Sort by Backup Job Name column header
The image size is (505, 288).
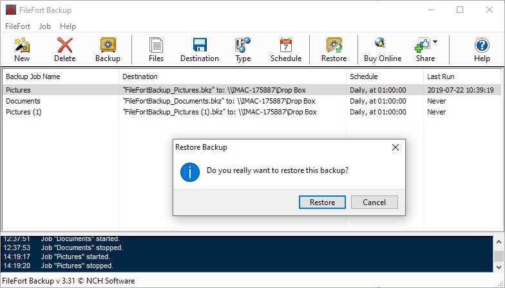61,76
